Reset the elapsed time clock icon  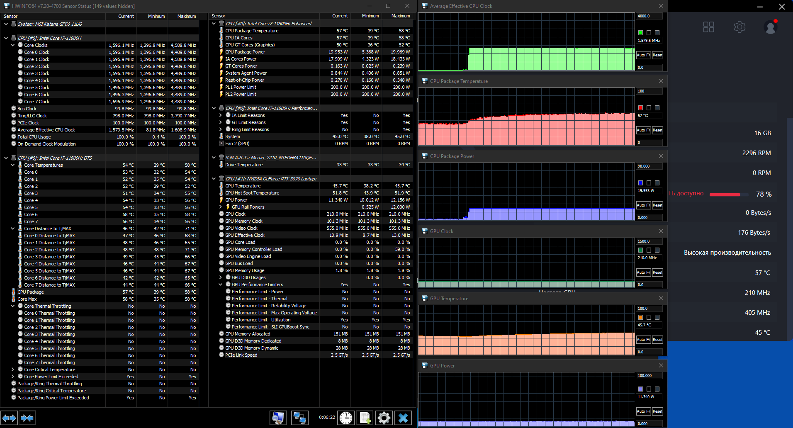coord(345,418)
